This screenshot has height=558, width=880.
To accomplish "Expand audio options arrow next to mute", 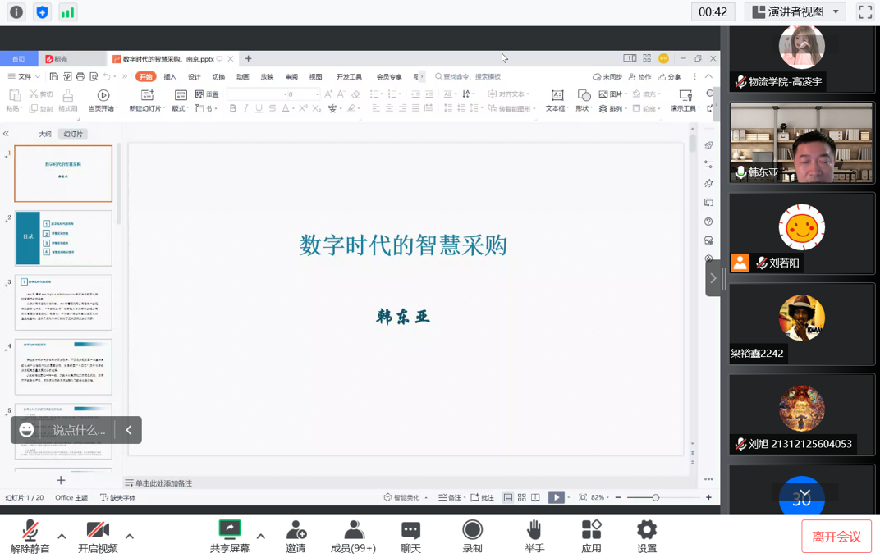I will pyautogui.click(x=62, y=537).
